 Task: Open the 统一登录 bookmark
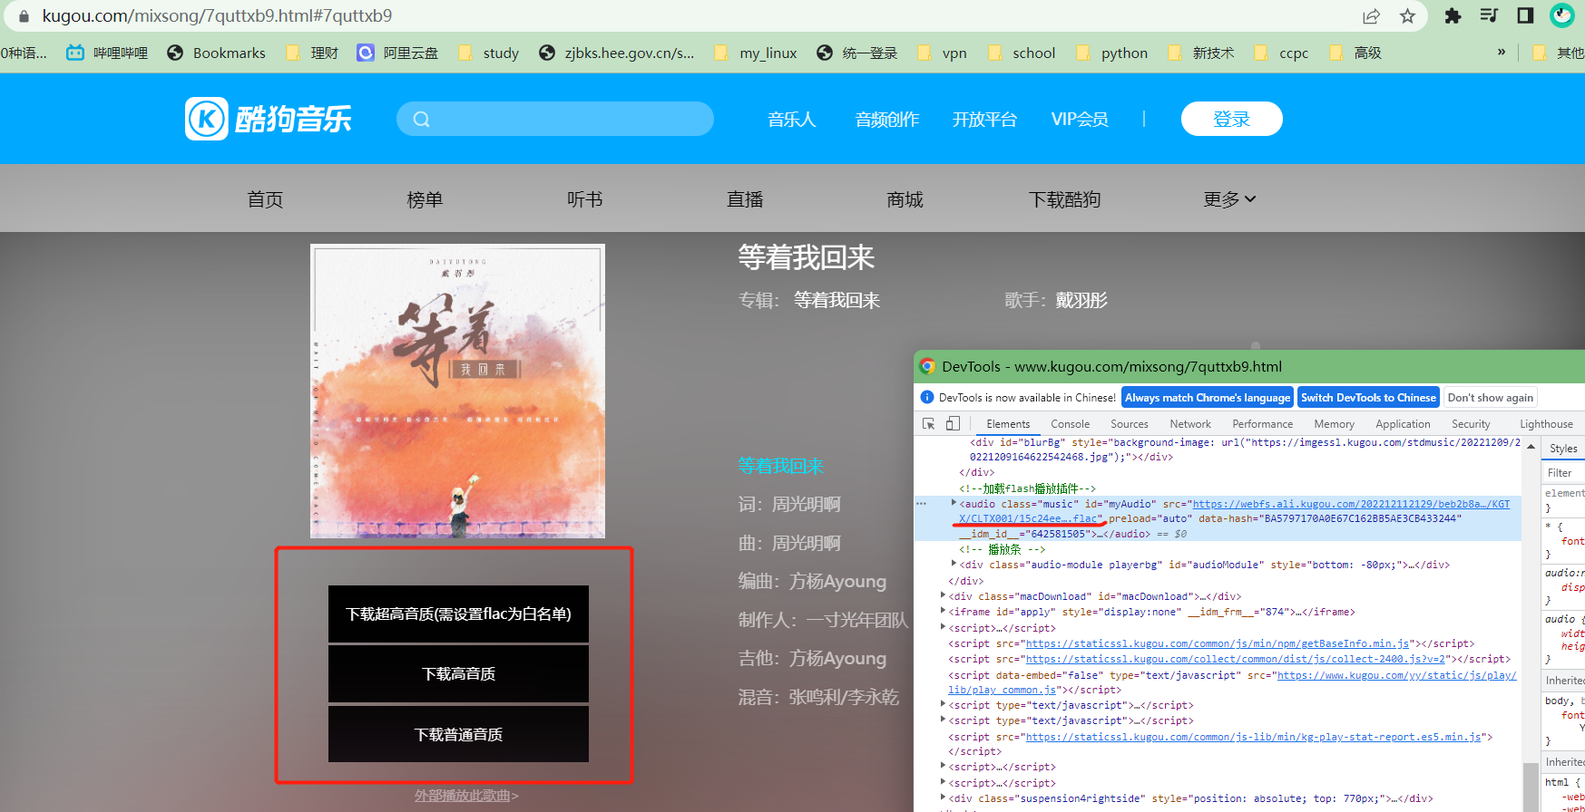(x=856, y=53)
